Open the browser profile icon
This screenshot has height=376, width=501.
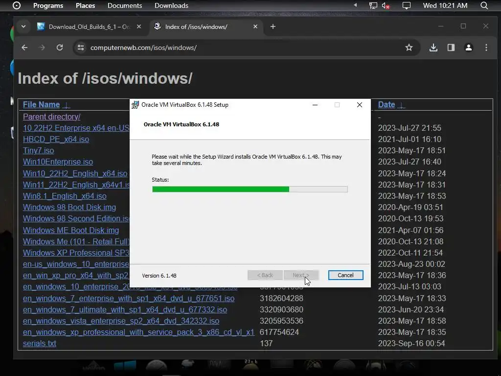click(468, 47)
